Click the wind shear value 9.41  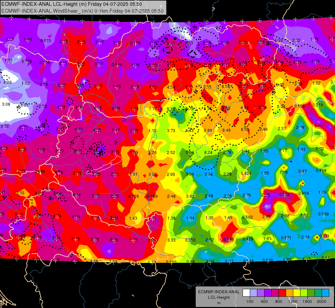coord(171,43)
